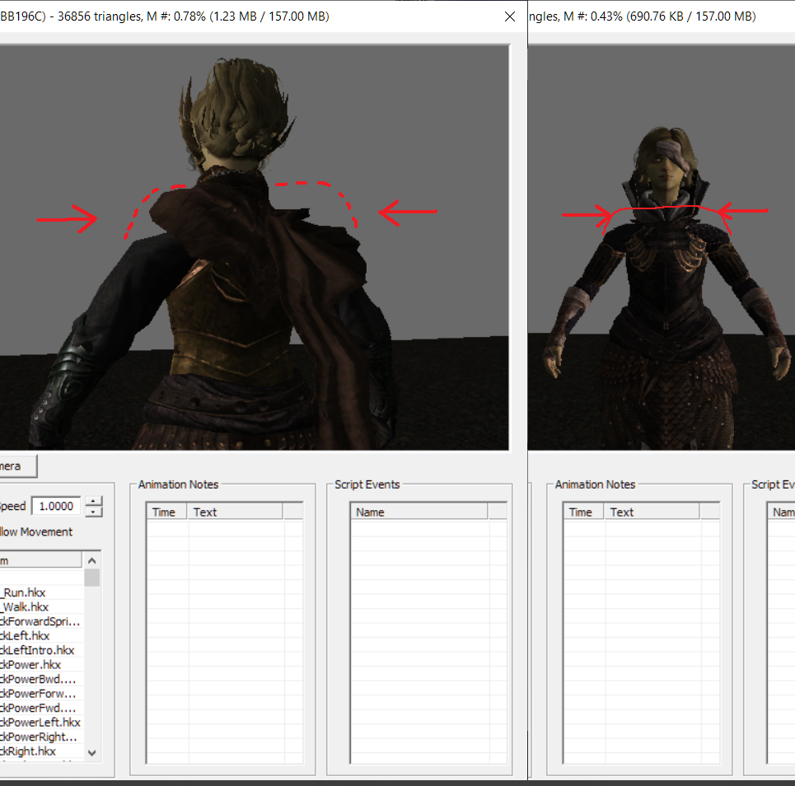Select the ckLeft.hkx animation
Viewport: 795px width, 786px height.
41,636
